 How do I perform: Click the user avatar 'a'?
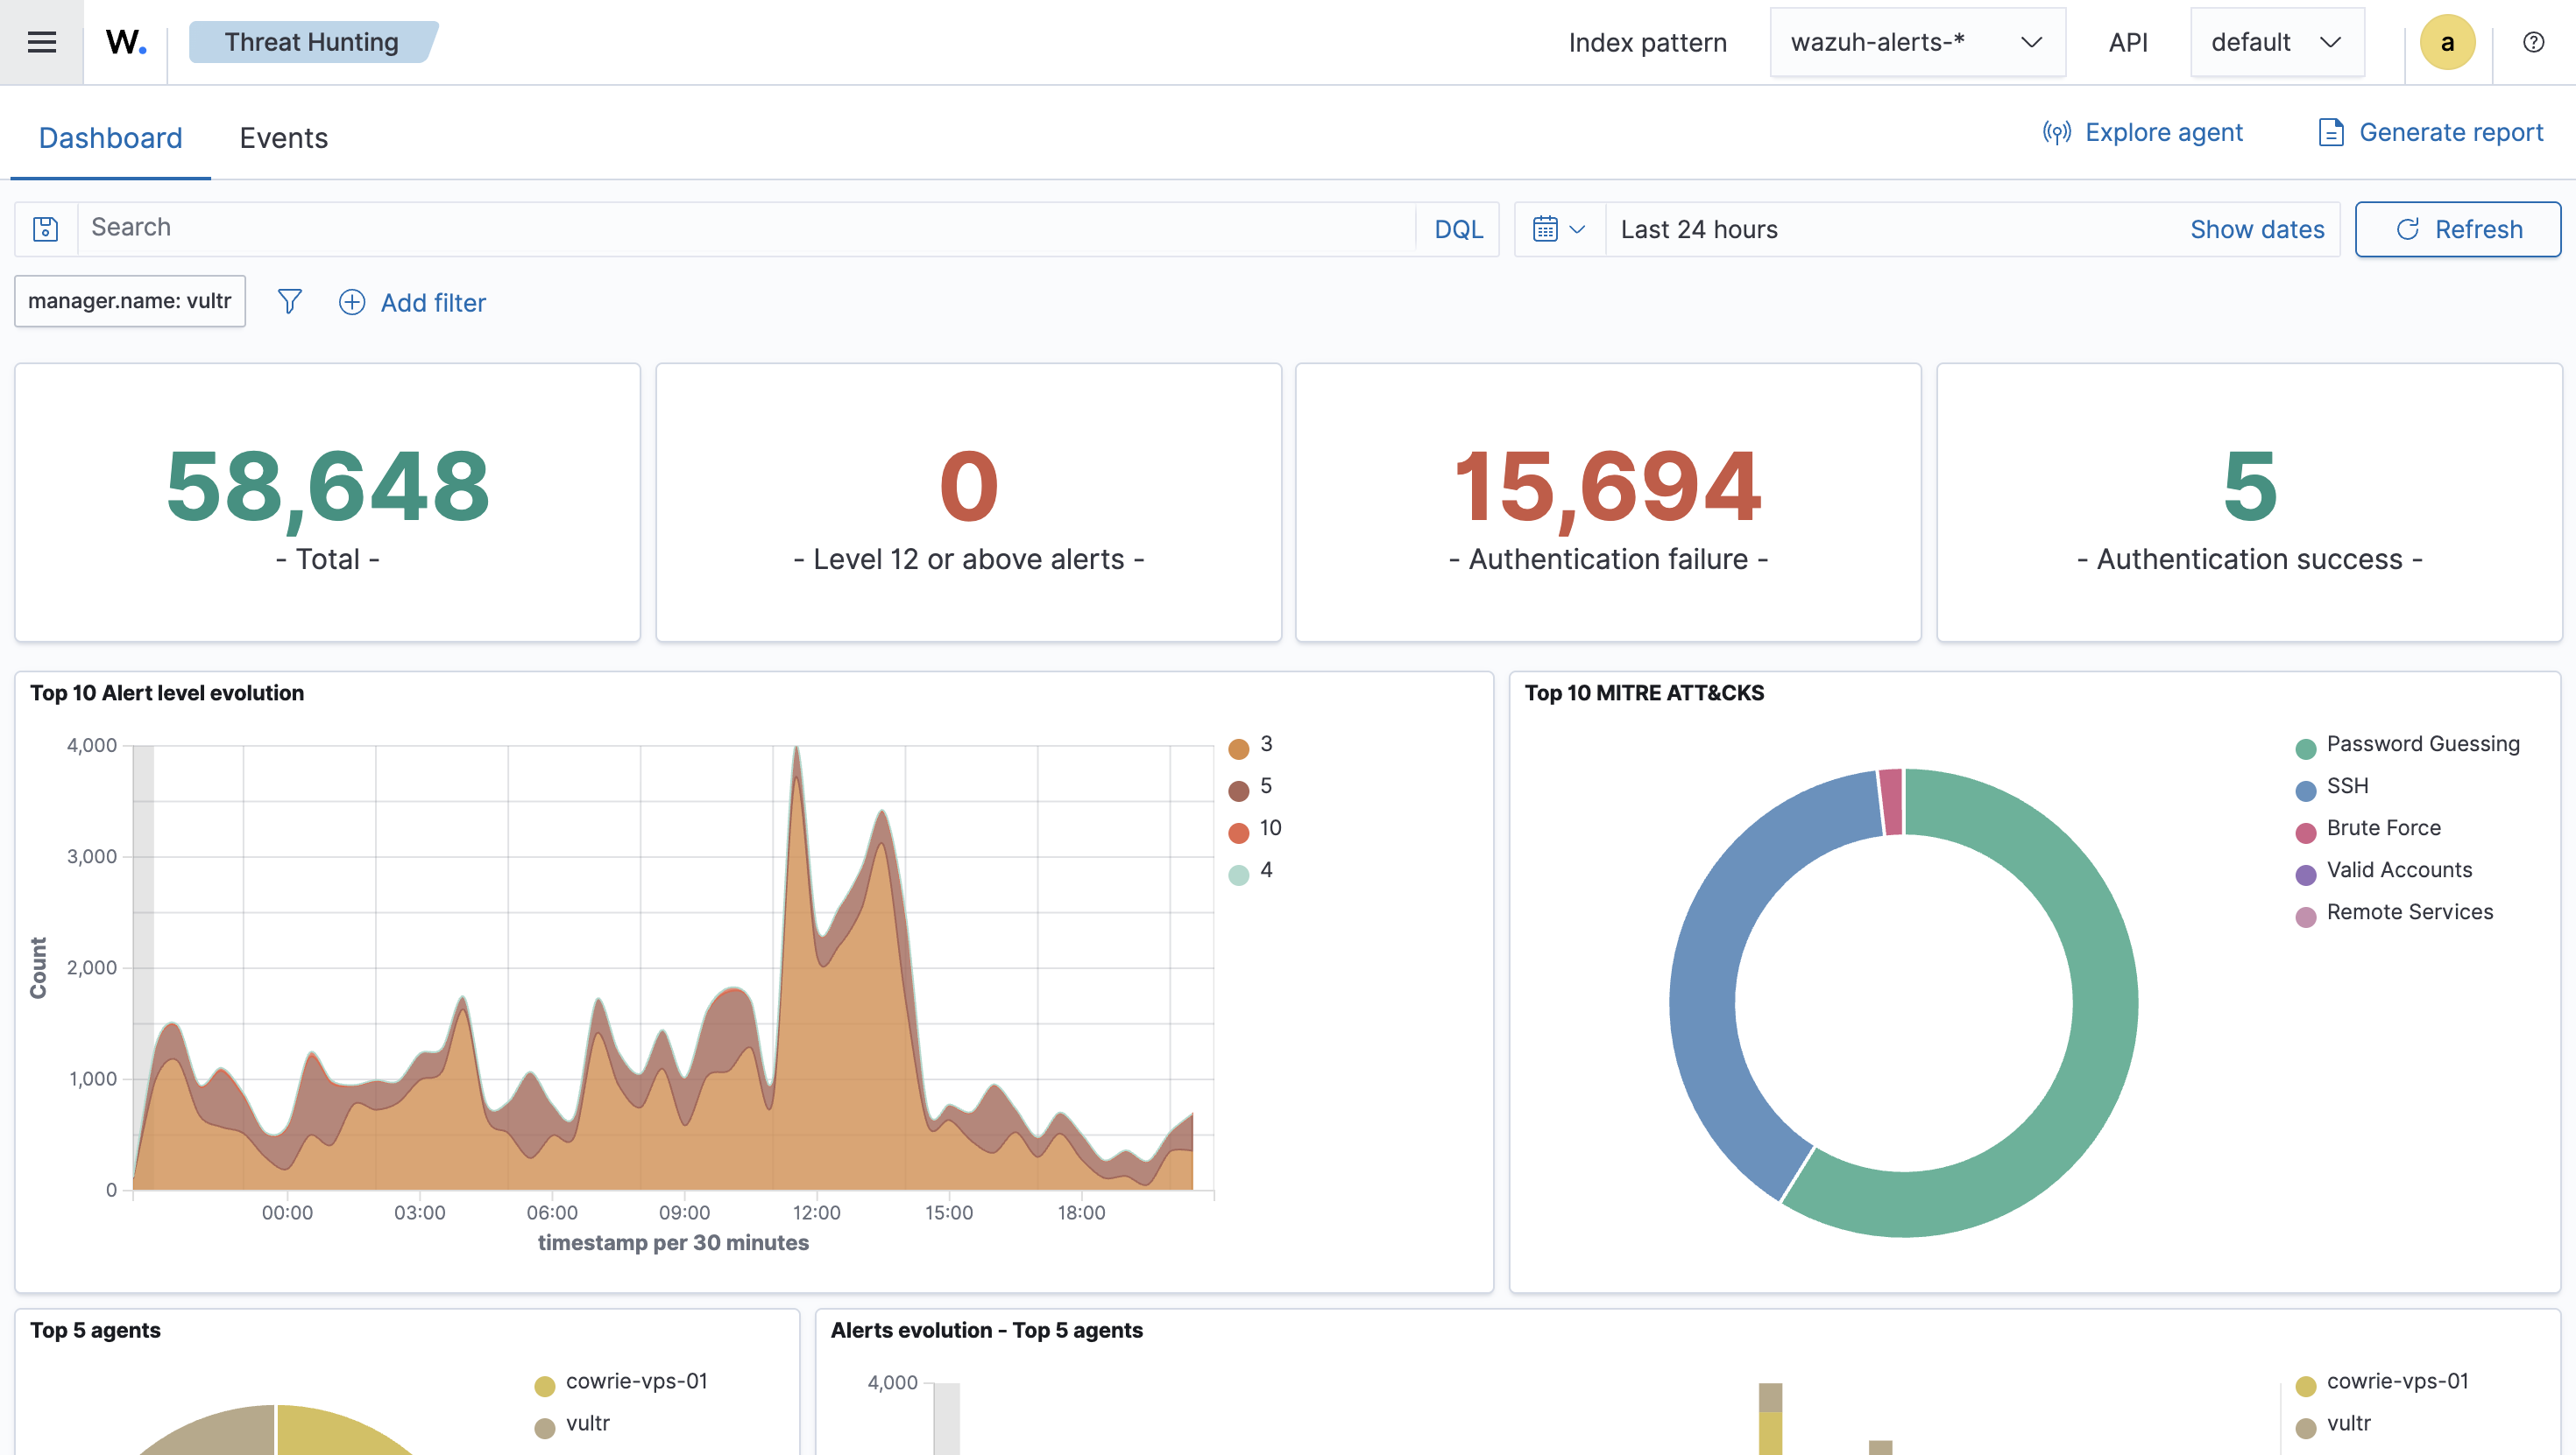point(2447,42)
